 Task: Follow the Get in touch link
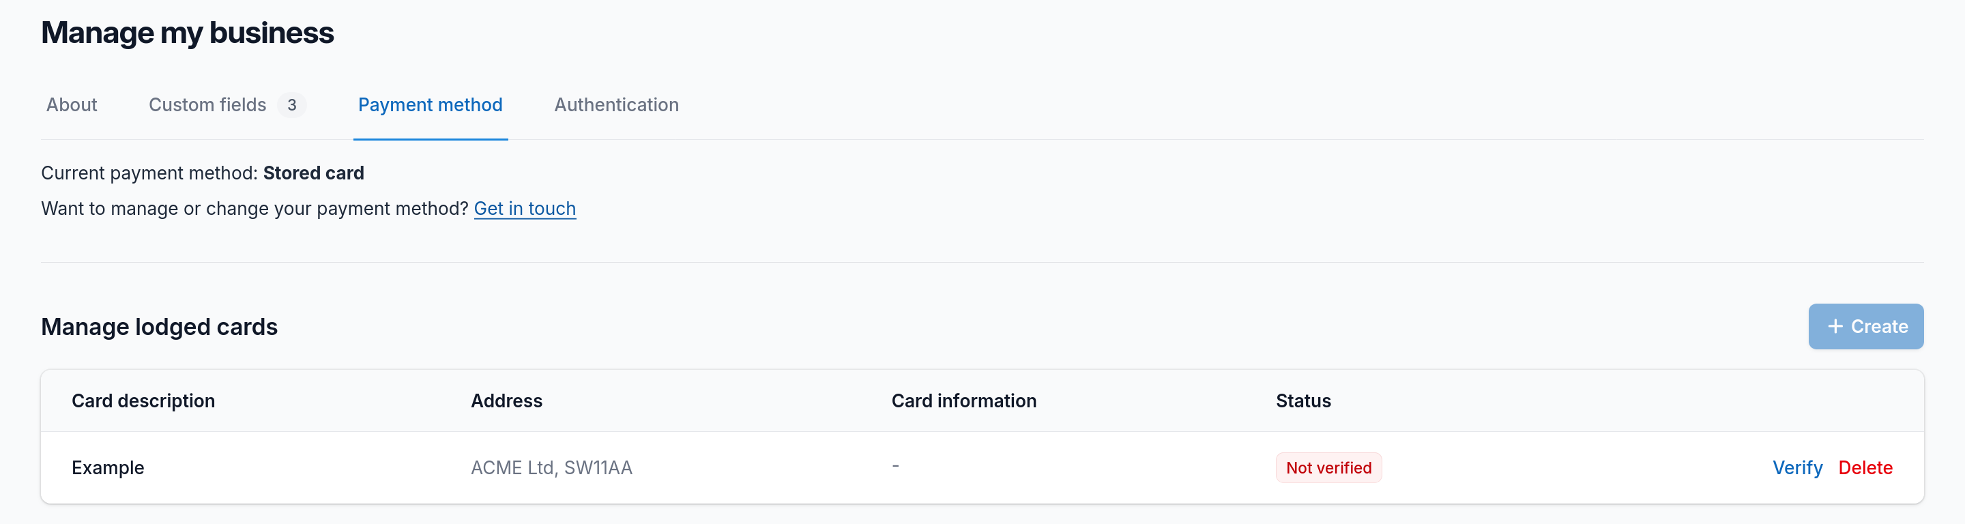pos(525,208)
